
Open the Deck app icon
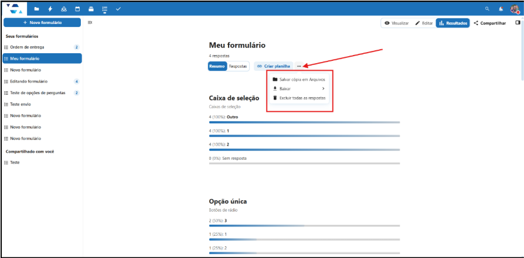(x=90, y=9)
